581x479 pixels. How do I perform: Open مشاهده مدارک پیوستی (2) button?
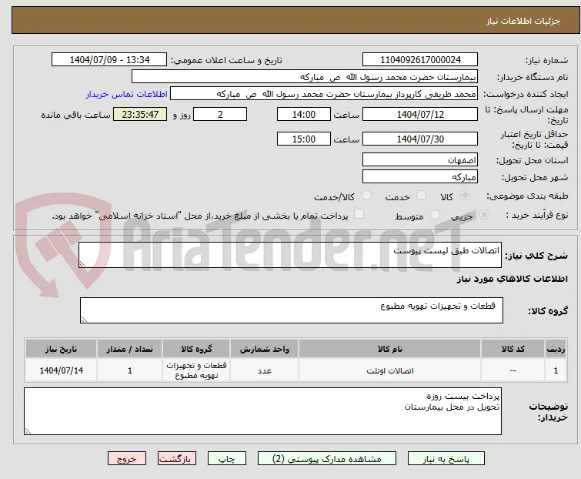click(327, 459)
